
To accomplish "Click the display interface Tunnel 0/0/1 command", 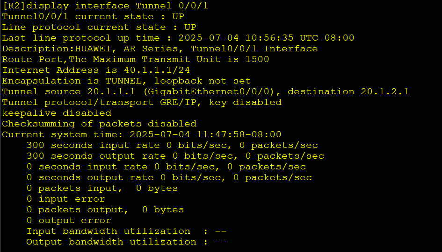I will [117, 6].
